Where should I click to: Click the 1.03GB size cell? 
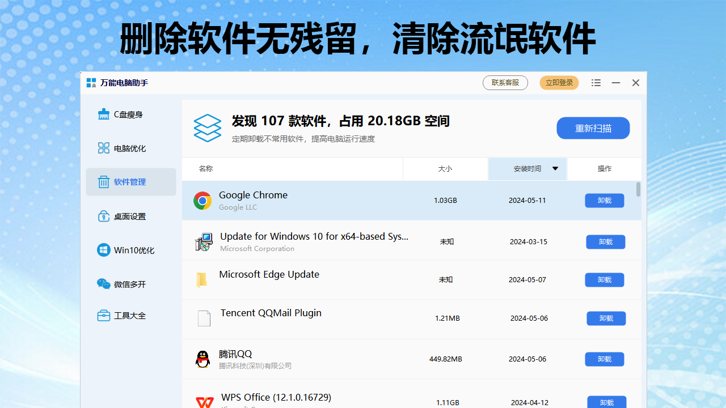point(445,201)
